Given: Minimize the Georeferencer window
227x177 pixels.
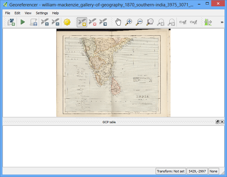Looking at the screenshot, I should (x=199, y=4).
